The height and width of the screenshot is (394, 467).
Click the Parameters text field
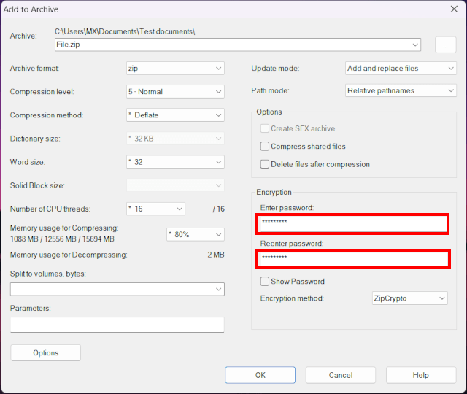117,325
